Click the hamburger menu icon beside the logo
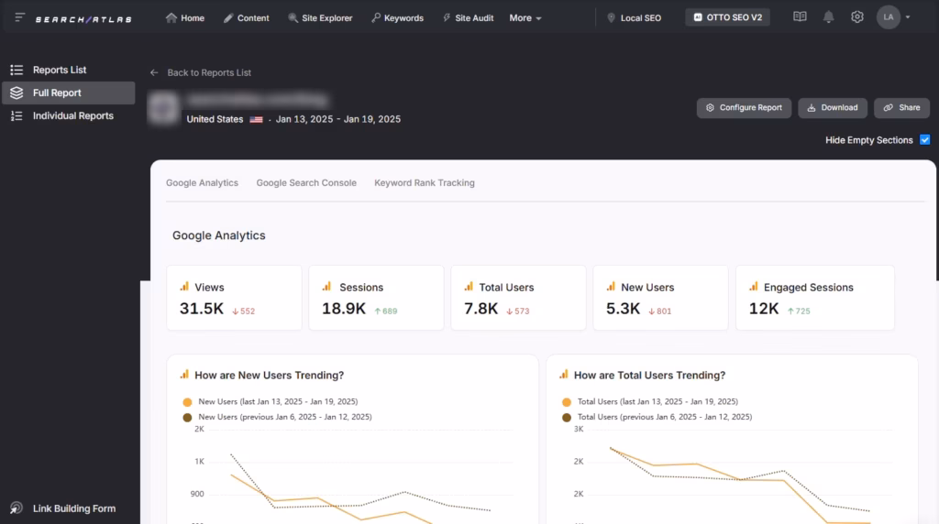This screenshot has height=524, width=939. pyautogui.click(x=20, y=17)
